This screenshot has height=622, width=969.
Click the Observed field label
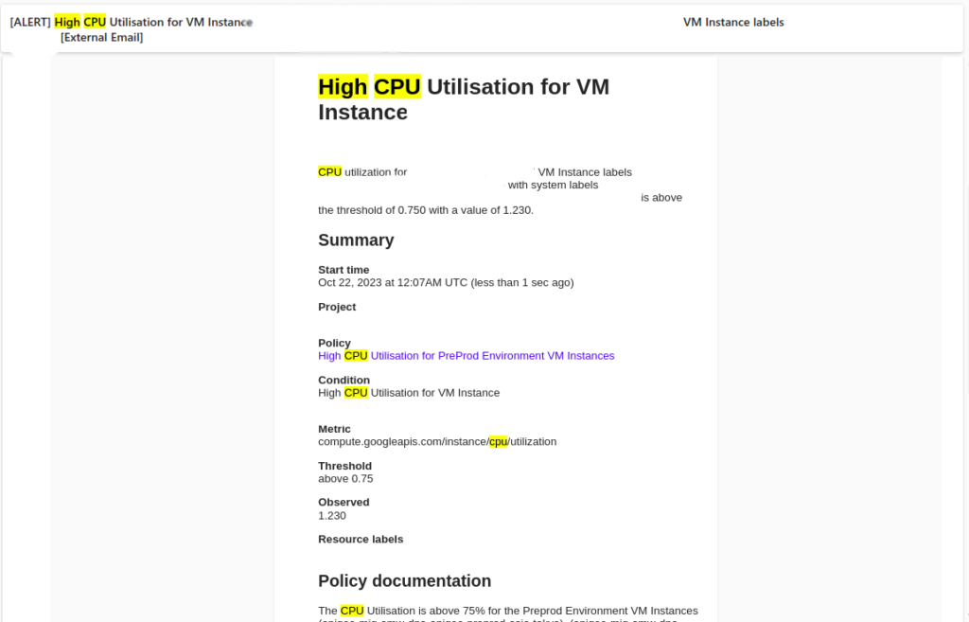click(344, 502)
